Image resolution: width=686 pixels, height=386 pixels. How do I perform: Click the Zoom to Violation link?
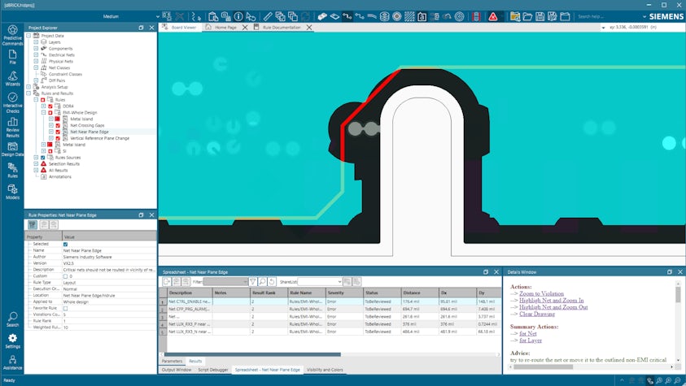click(541, 294)
